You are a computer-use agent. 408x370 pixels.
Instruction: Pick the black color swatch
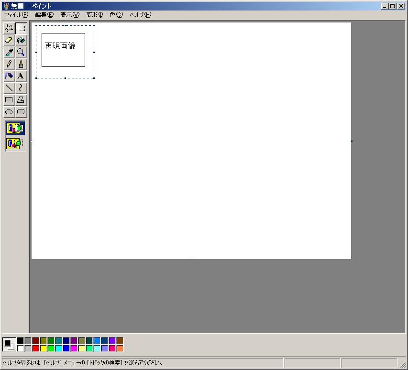point(20,341)
